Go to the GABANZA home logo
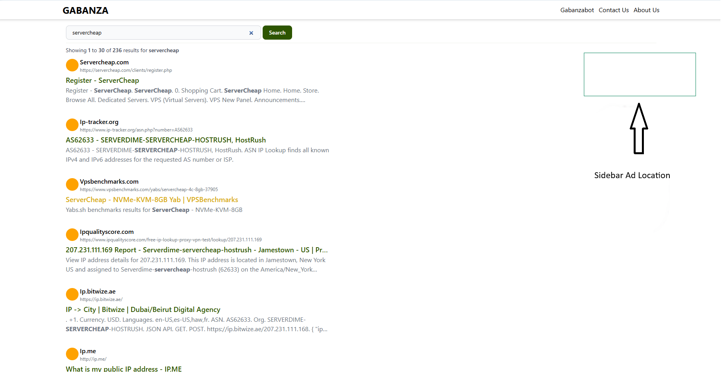 click(86, 11)
